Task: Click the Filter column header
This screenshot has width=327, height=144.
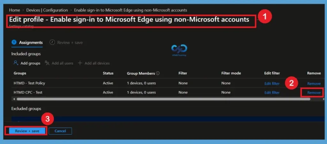Action: [x=183, y=73]
